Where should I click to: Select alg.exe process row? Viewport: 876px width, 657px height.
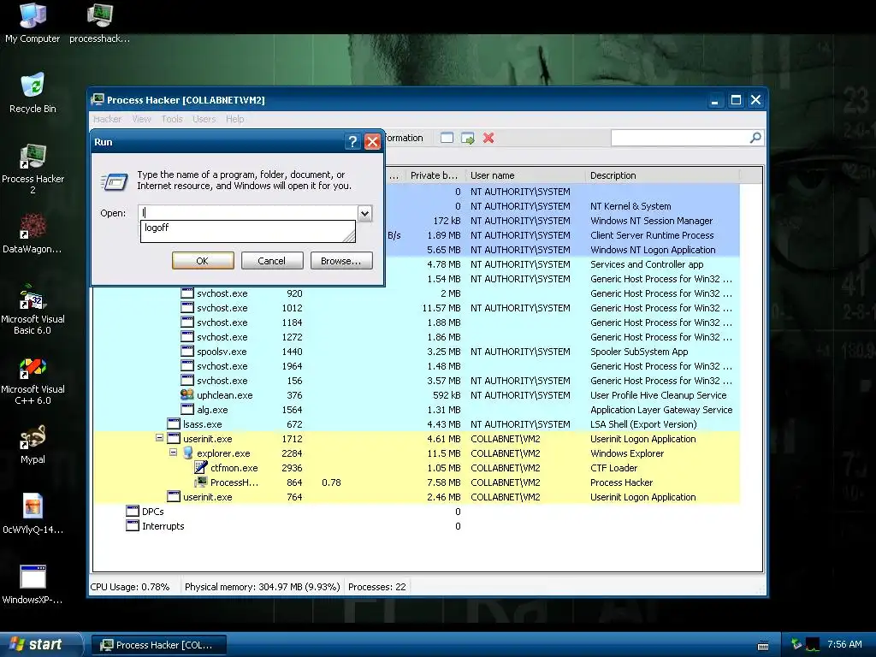[416, 410]
